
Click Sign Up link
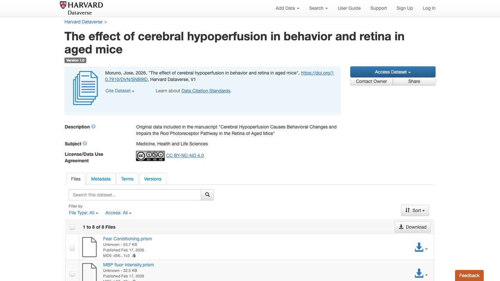(405, 8)
